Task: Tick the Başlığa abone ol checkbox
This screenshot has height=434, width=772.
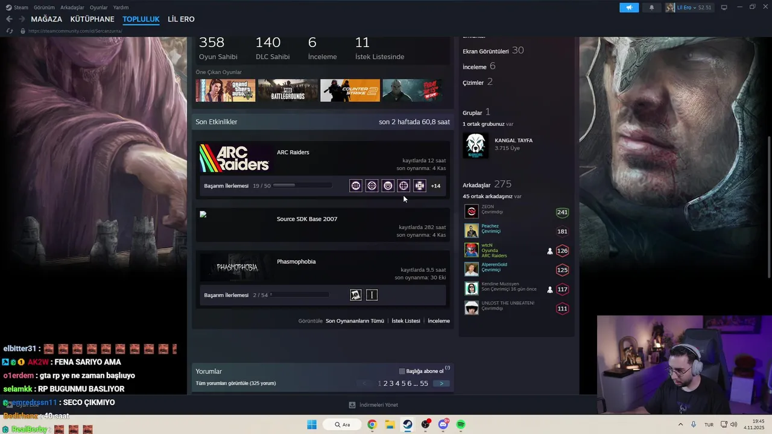Action: 402,371
